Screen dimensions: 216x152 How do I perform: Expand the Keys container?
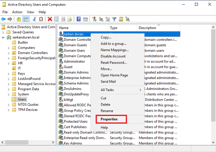[9, 74]
